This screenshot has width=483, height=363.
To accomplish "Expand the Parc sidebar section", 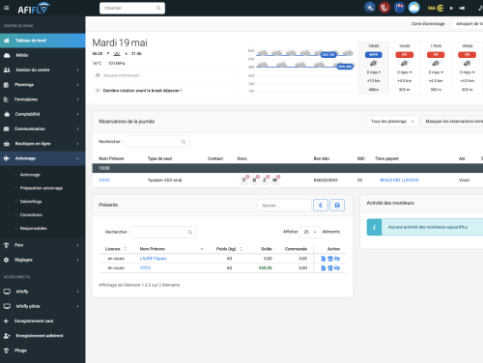I will (43, 245).
